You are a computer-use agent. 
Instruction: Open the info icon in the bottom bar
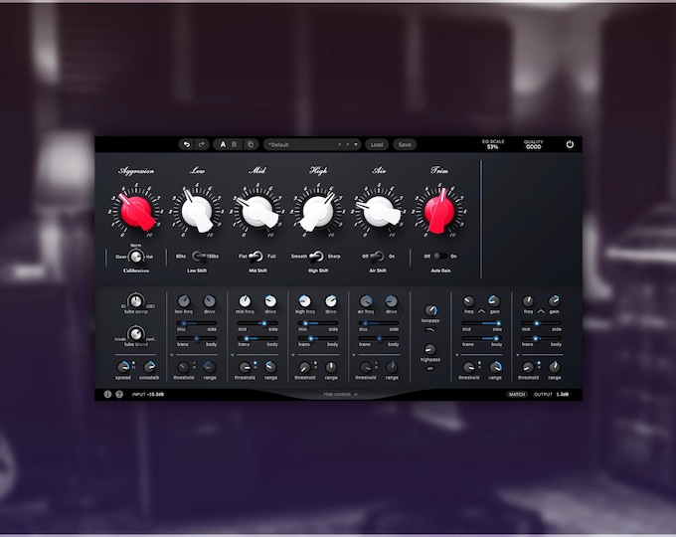[x=107, y=394]
